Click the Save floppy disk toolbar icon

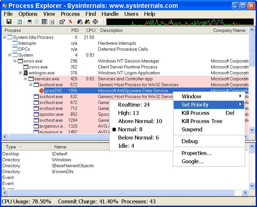click(x=9, y=21)
